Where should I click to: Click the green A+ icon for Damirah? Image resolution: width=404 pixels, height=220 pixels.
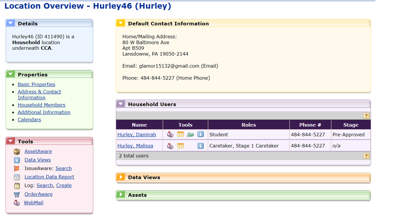[x=190, y=135]
